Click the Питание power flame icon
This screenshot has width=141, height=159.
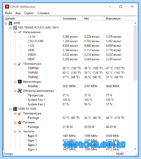click(x=20, y=122)
